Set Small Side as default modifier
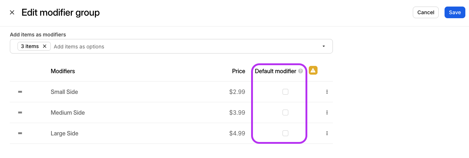469x158 pixels. pos(285,92)
